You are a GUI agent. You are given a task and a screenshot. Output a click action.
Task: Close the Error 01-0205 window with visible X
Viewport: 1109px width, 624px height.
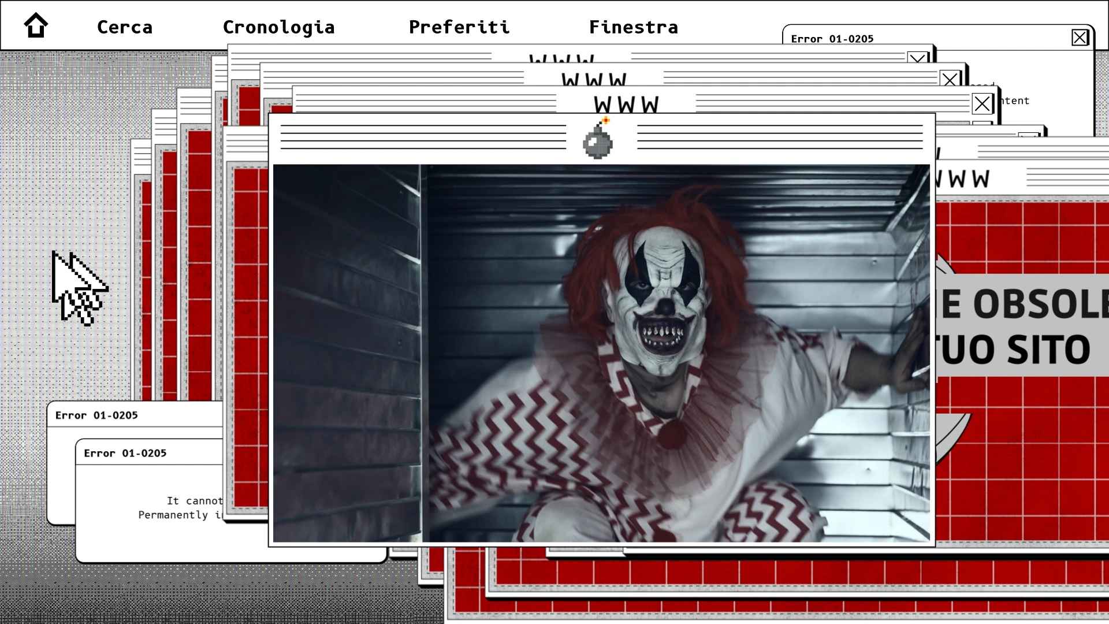click(1080, 38)
